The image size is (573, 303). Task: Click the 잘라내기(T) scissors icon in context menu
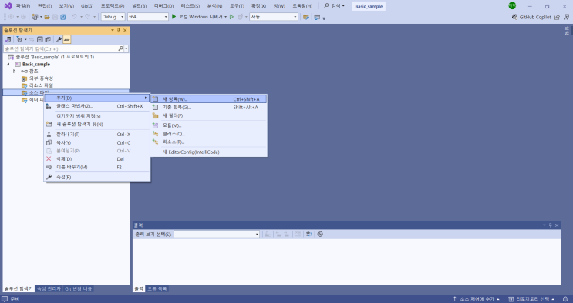(x=49, y=134)
